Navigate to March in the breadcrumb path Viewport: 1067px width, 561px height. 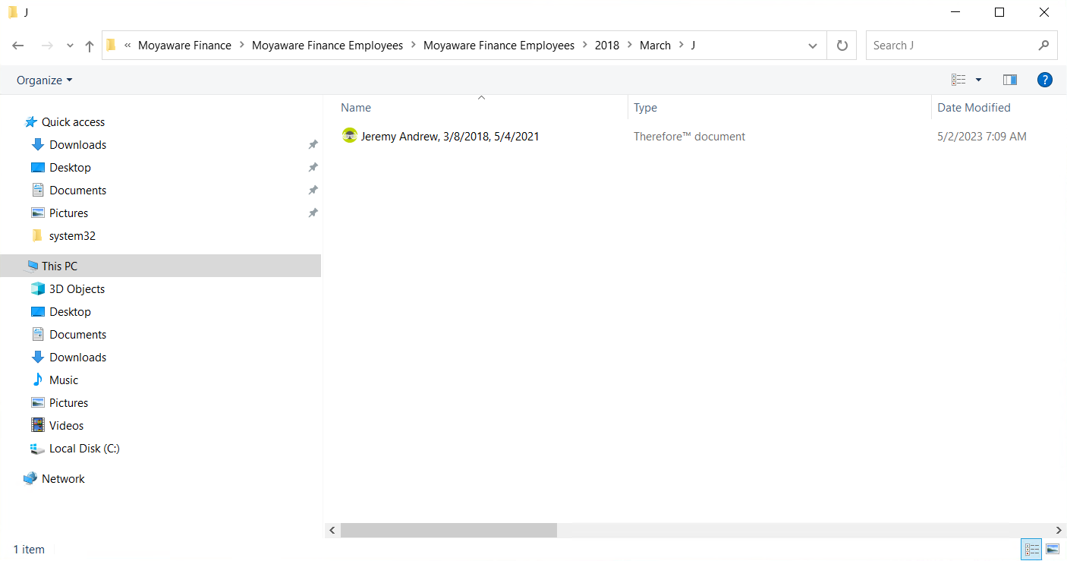[655, 45]
